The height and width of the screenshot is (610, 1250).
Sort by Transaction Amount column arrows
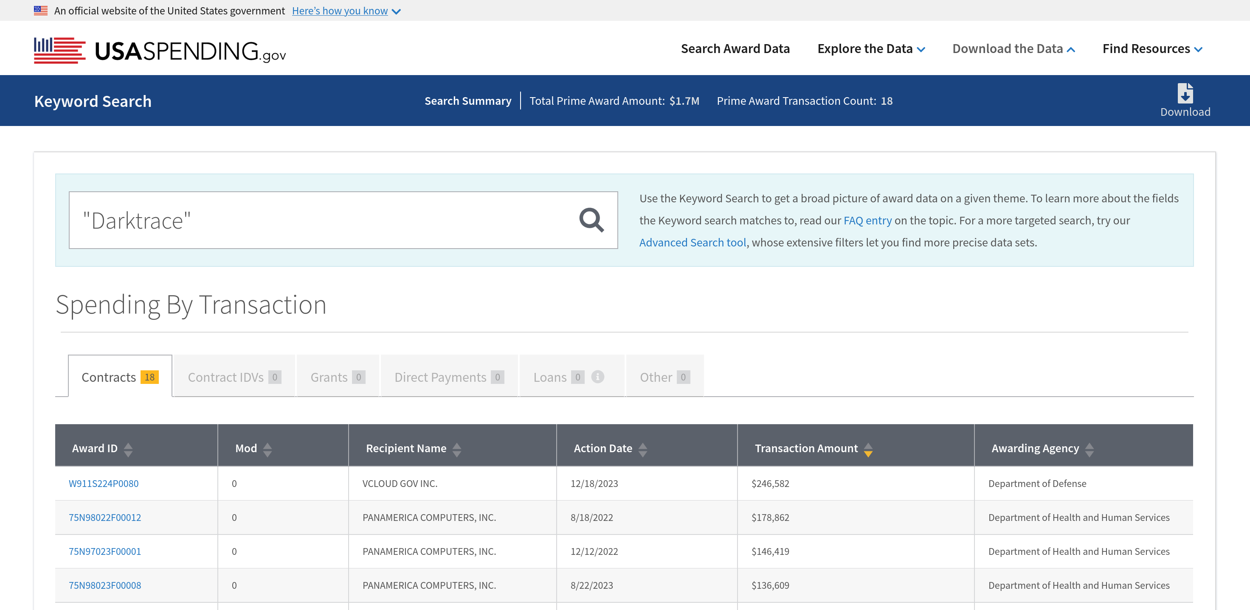click(x=868, y=450)
